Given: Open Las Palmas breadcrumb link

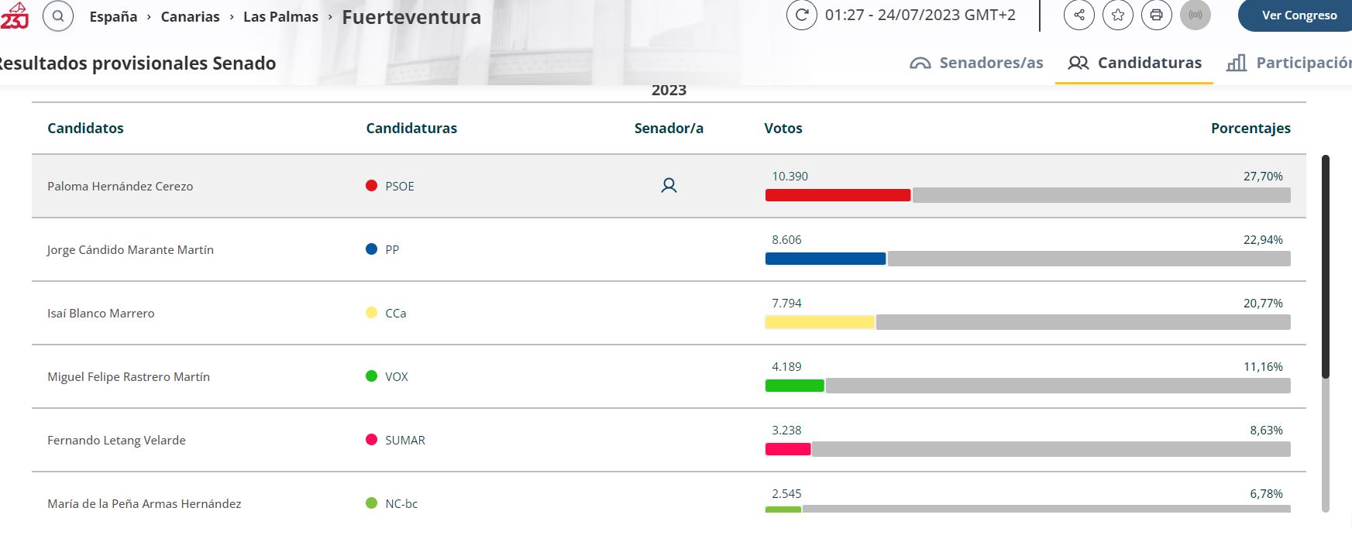Looking at the screenshot, I should [x=280, y=16].
